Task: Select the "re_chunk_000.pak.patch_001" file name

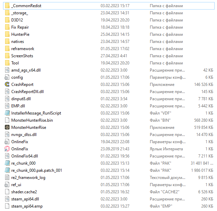Action: 37,170
